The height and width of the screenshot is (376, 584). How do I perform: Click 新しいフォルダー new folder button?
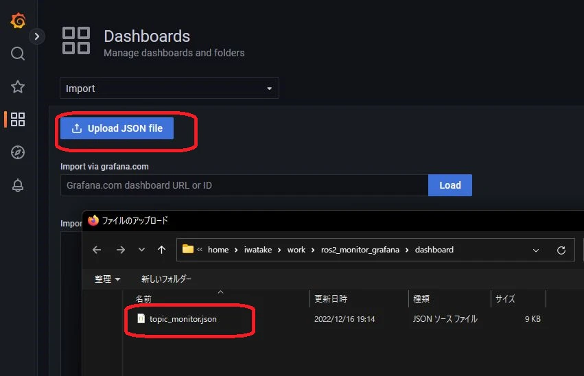click(166, 279)
